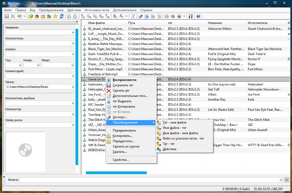Open the Жанр dropdown
Image resolution: width=292 pixels, height=193 pixels.
[x=73, y=65]
